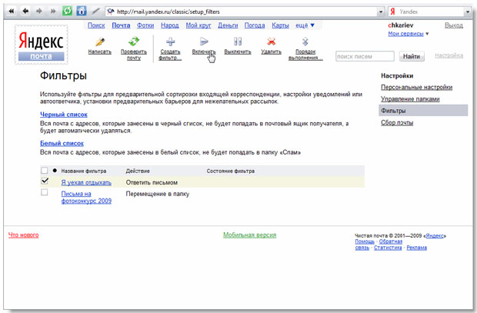Go back with the browser back arrow

coord(25,12)
